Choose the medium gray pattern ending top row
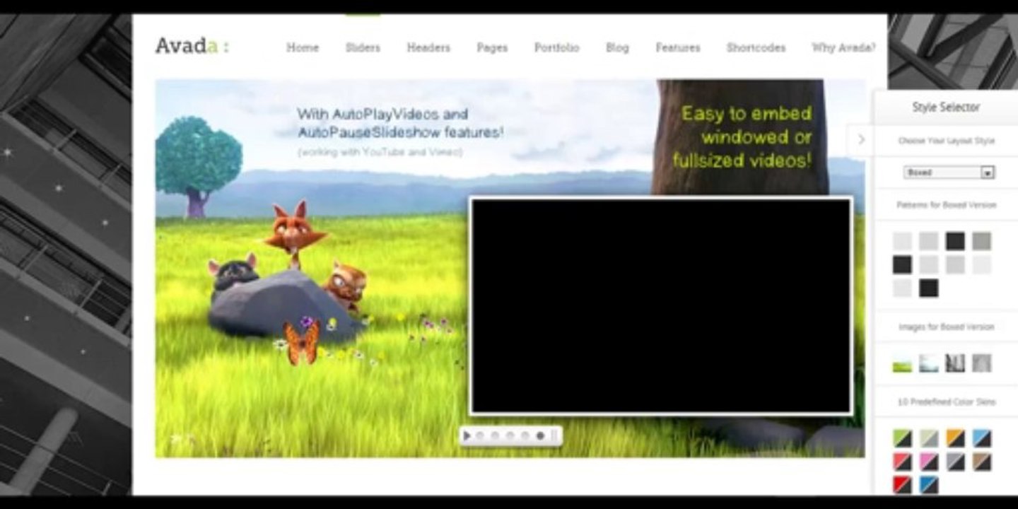Image resolution: width=1018 pixels, height=509 pixels. 981,241
